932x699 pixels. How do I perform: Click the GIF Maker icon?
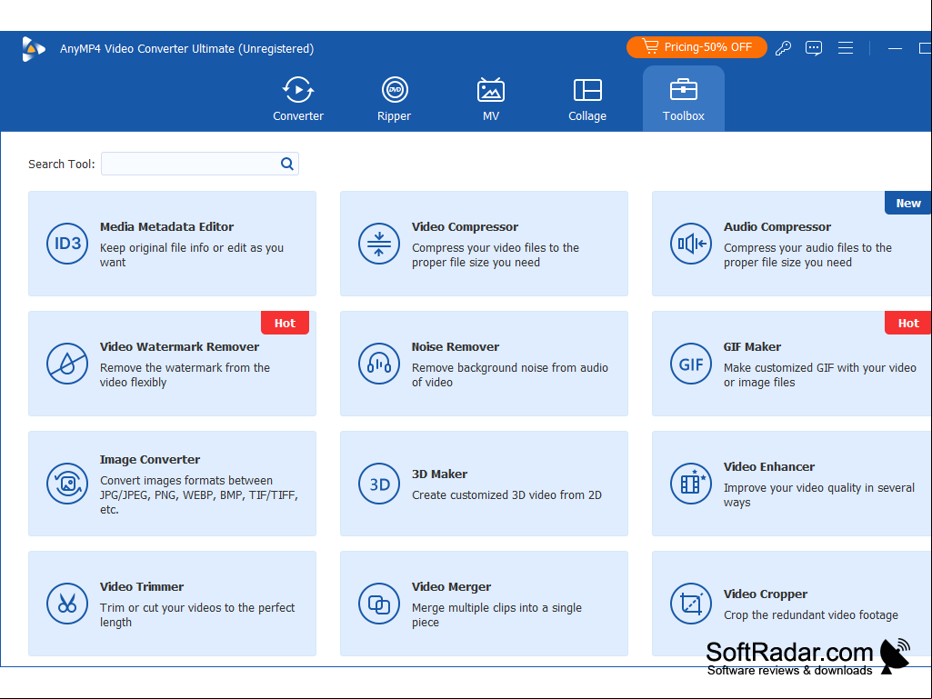click(x=691, y=364)
